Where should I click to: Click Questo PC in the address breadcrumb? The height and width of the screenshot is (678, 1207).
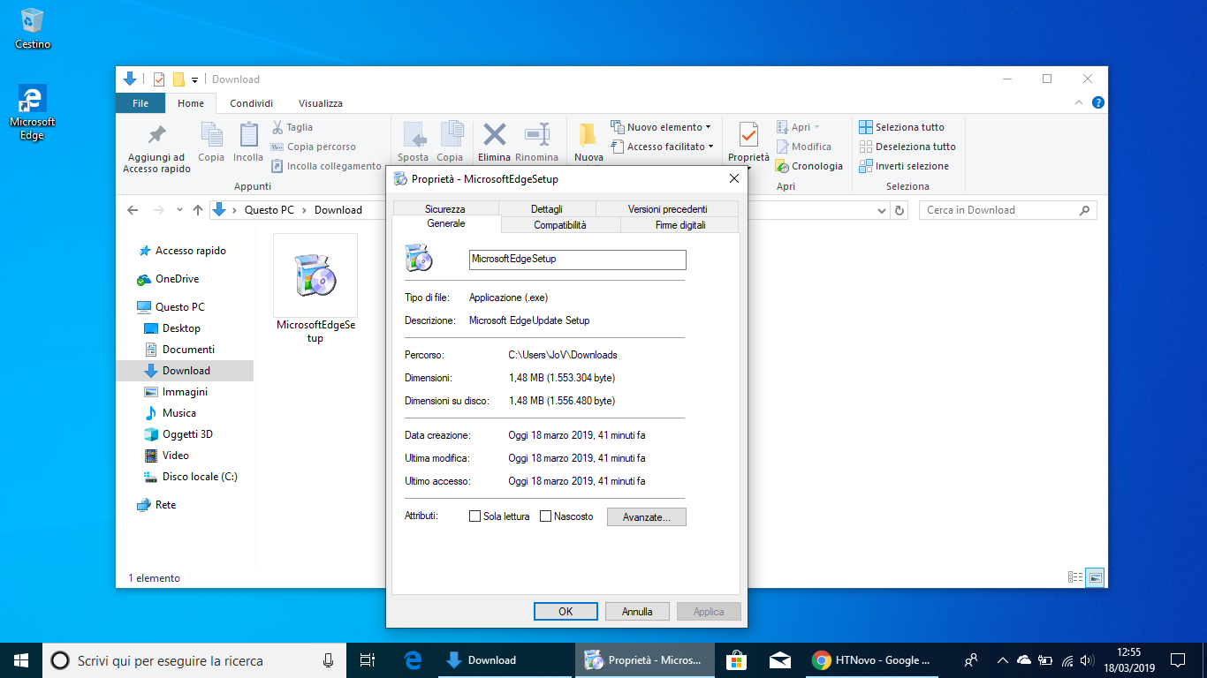pos(269,210)
